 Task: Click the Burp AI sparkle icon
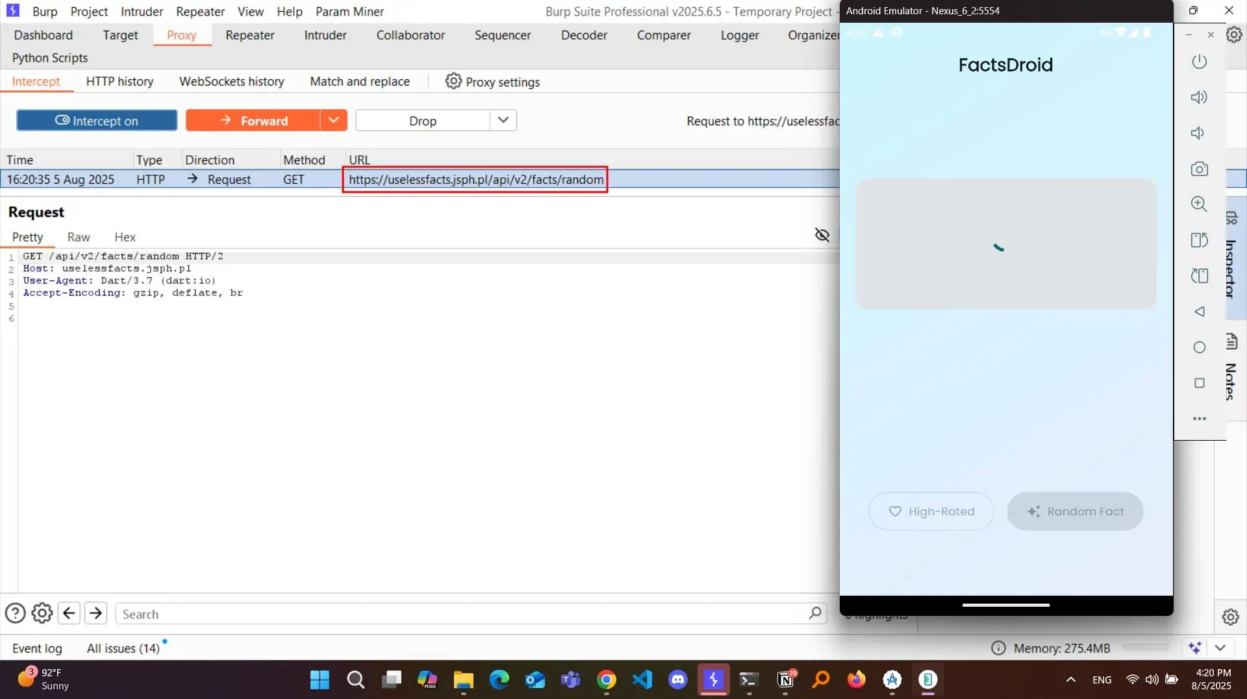tap(1194, 648)
